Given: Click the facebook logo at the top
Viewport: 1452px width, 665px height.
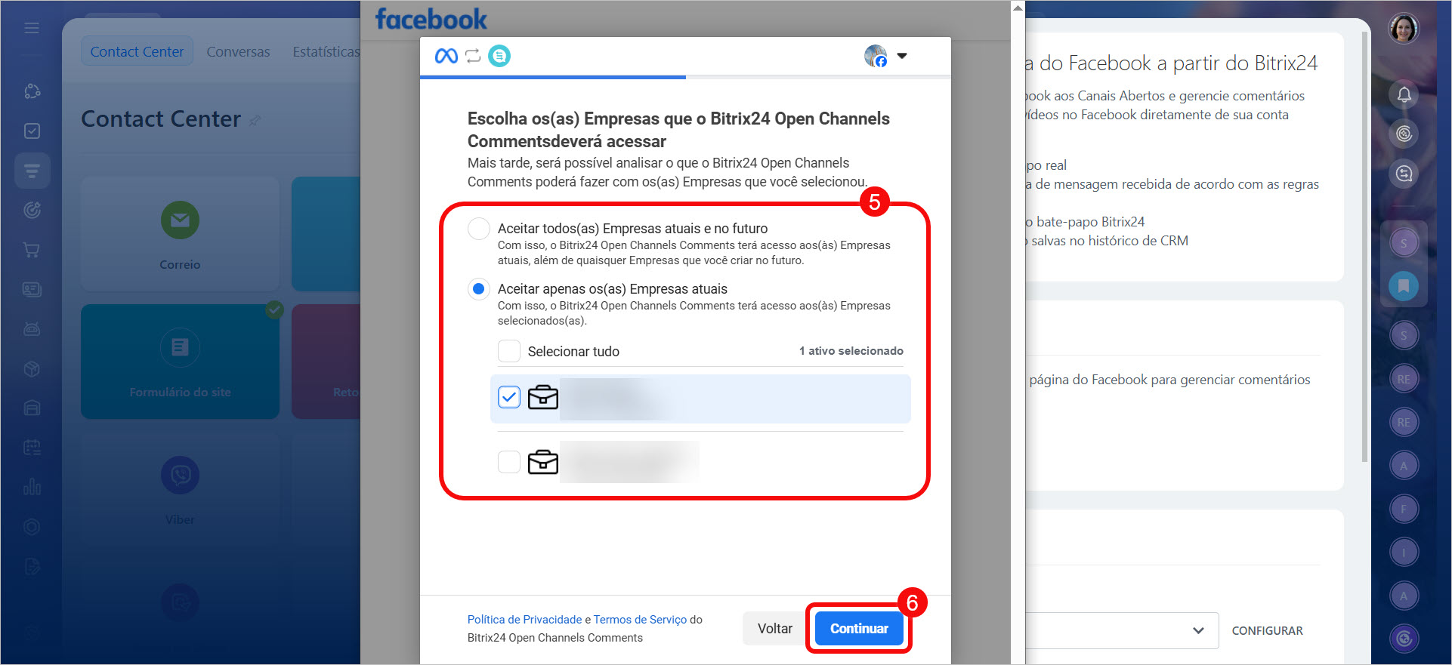Looking at the screenshot, I should pos(431,19).
